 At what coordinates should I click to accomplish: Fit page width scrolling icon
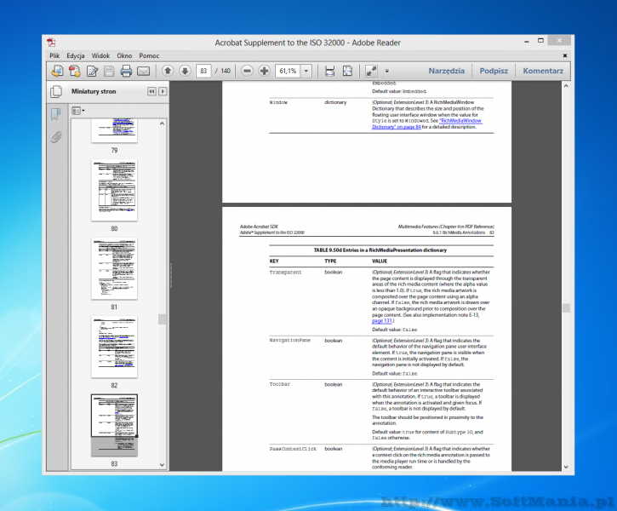[x=329, y=71]
